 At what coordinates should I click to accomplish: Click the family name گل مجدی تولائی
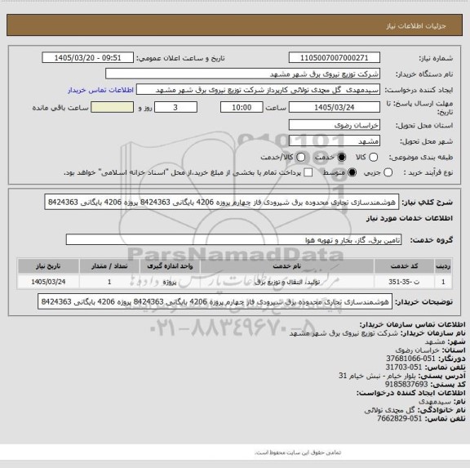(390, 410)
